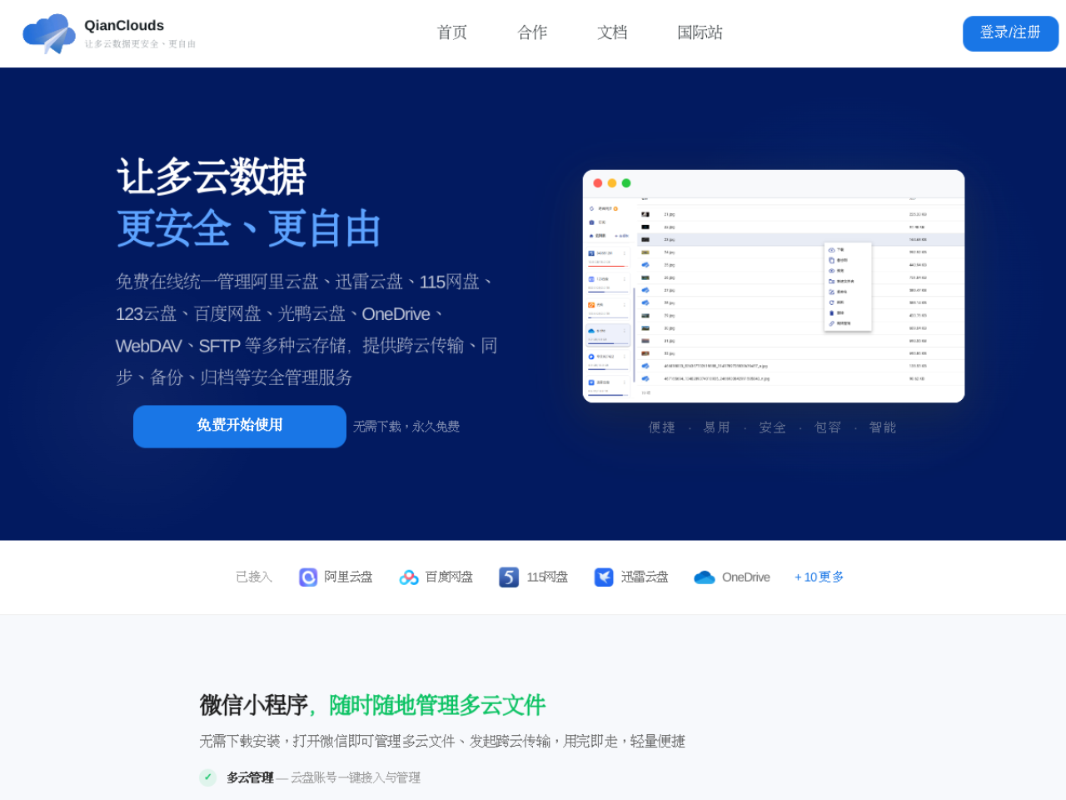The width and height of the screenshot is (1066, 800).
Task: Switch to 国际站 from the nav
Action: pos(700,32)
